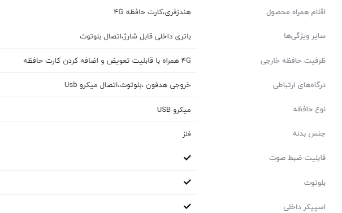The height and width of the screenshot is (213, 342).
Task: Click the checkmark for قابلیت ضبط صوت
Action: [187, 158]
